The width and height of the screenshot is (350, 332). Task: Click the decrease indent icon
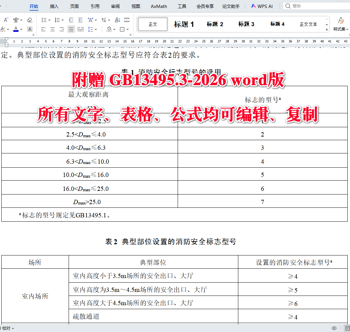(x=71, y=20)
